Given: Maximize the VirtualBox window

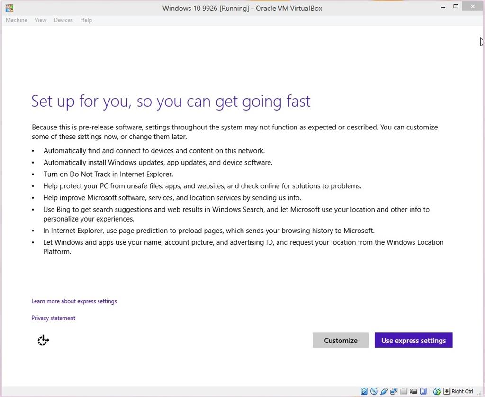Looking at the screenshot, I should (456, 6).
